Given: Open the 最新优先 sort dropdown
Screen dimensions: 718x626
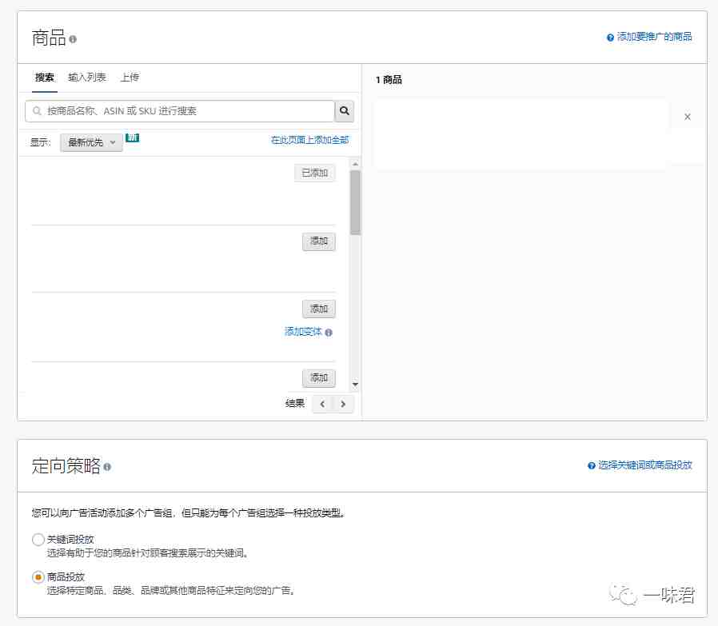Looking at the screenshot, I should coord(91,142).
